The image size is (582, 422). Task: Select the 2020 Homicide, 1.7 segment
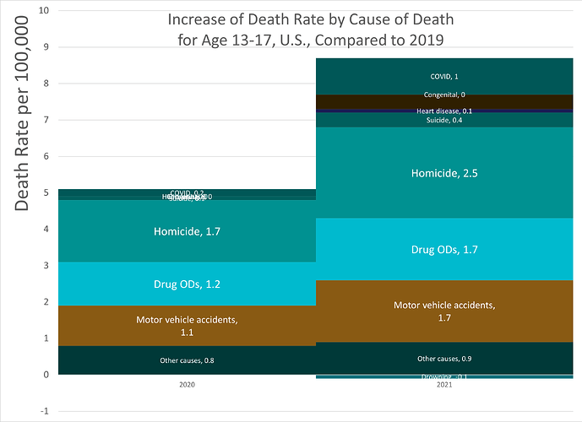pos(187,231)
